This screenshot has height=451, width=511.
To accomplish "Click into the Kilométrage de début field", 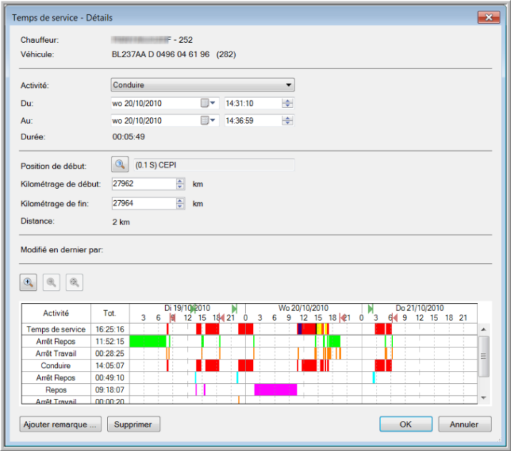I will pyautogui.click(x=142, y=184).
